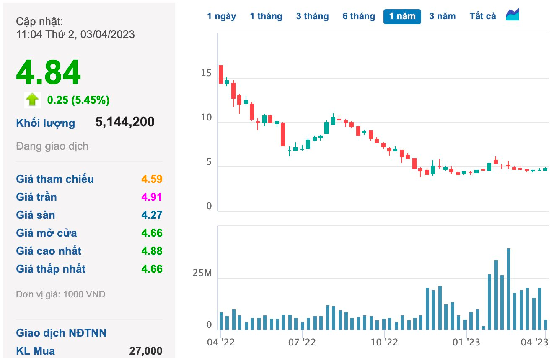Click the Giá tham chiếu label

point(55,179)
